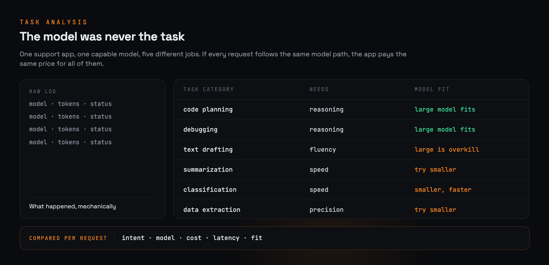Image resolution: width=549 pixels, height=265 pixels.
Task: Click 'What happened, mechanically' caption
Action: [x=72, y=206]
